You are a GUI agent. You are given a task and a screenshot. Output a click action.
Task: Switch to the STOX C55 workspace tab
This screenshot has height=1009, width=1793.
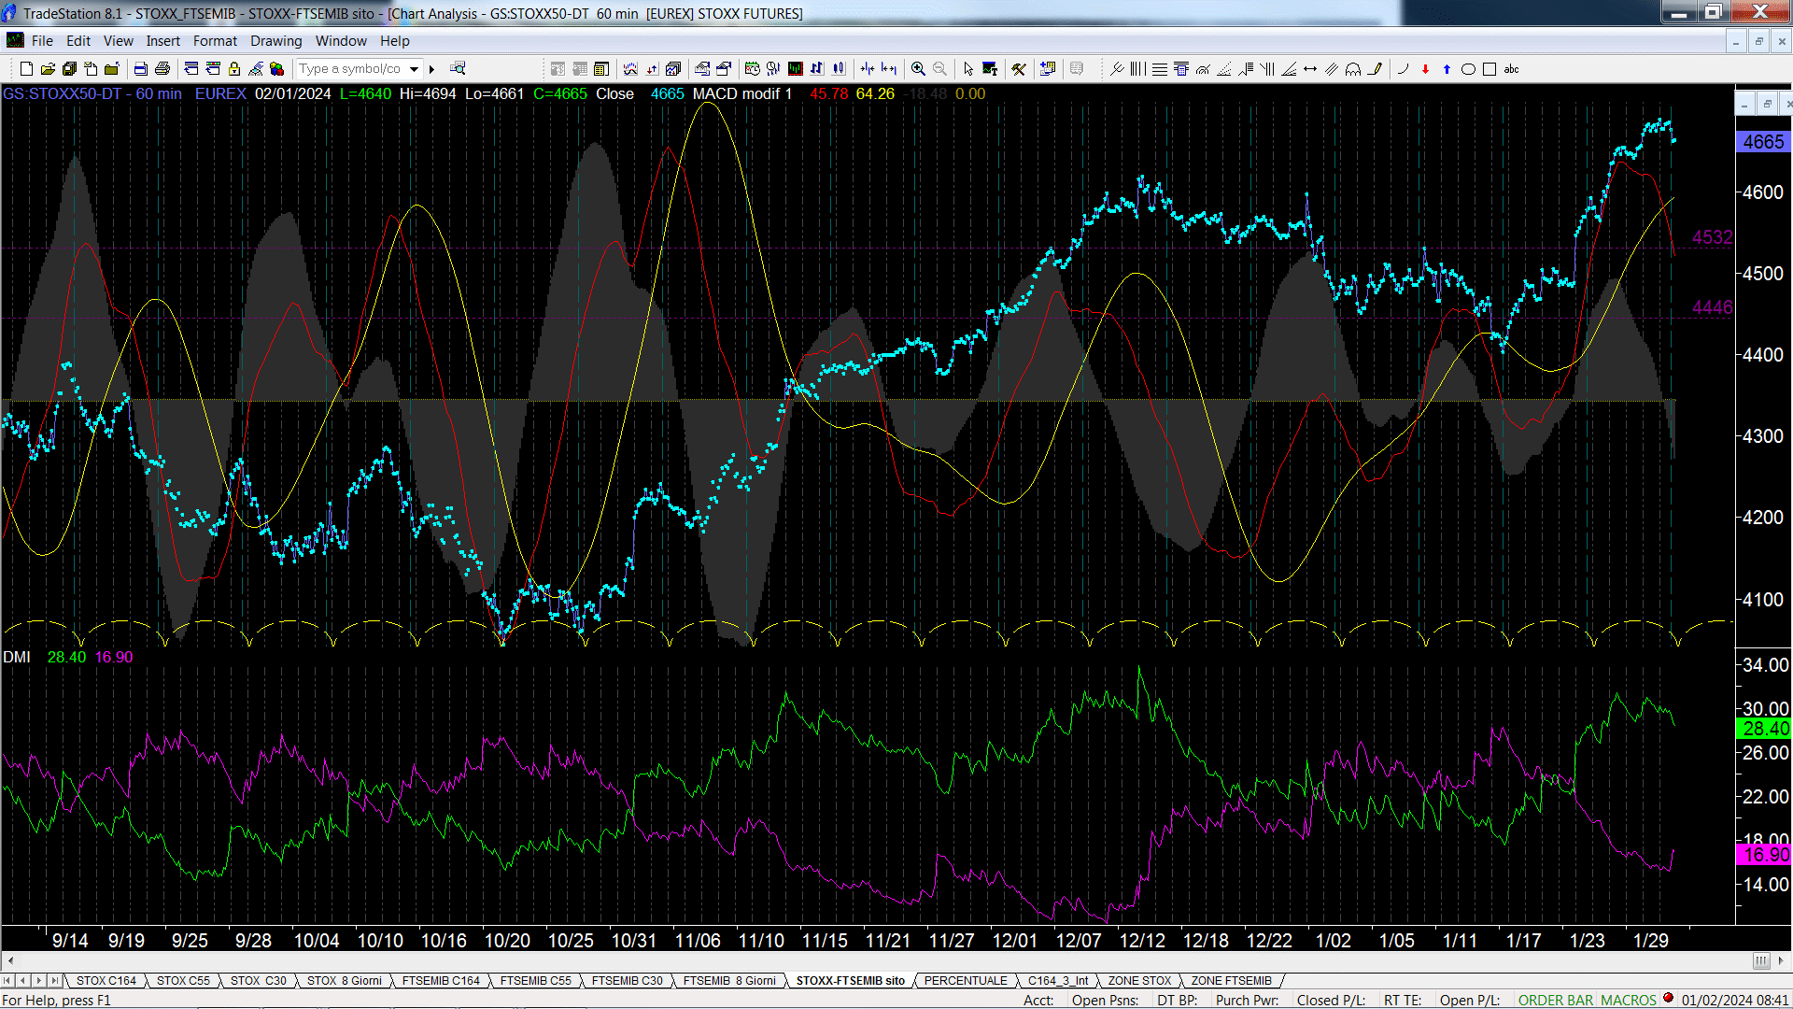[x=183, y=981]
